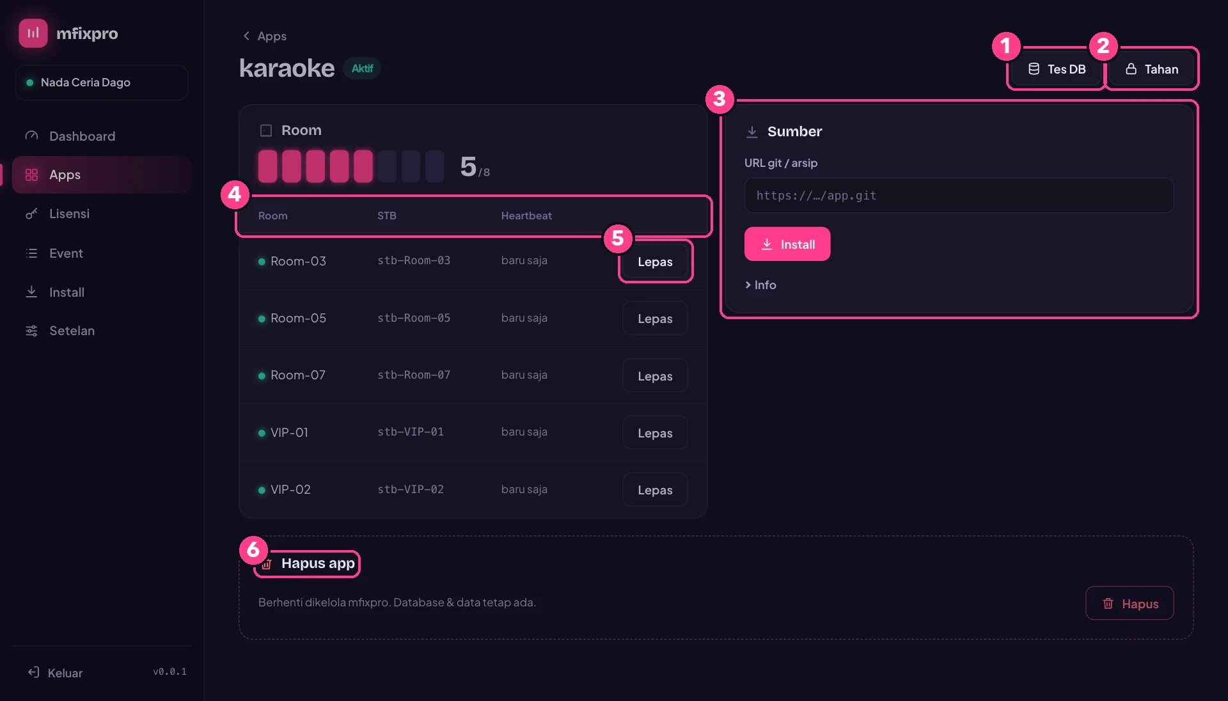Click the Install download icon in sidebar
The image size is (1228, 701).
click(x=31, y=292)
